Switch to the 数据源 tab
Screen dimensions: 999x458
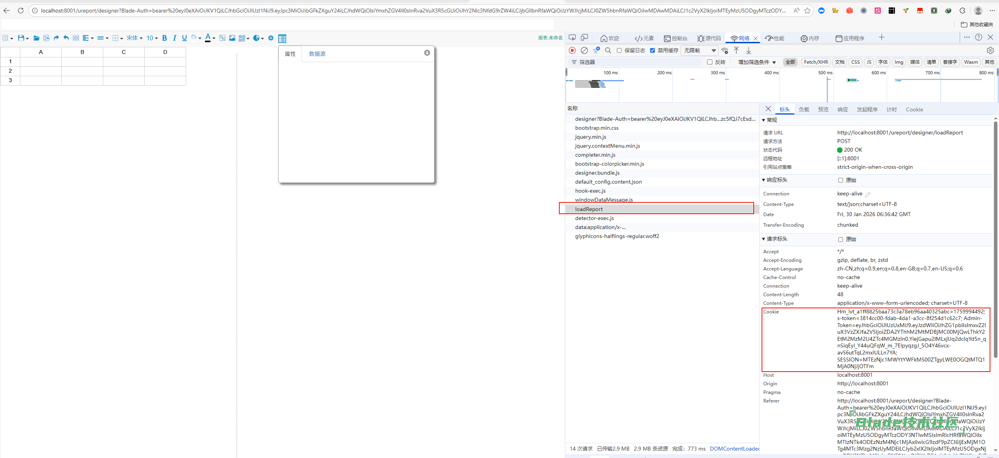tap(317, 54)
